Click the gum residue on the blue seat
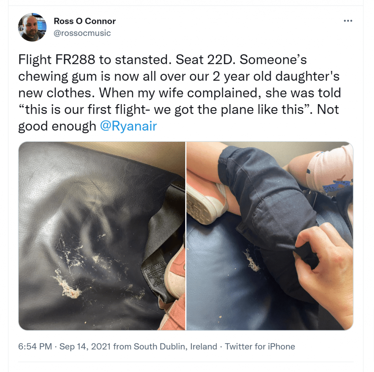The image size is (374, 372). (252, 260)
